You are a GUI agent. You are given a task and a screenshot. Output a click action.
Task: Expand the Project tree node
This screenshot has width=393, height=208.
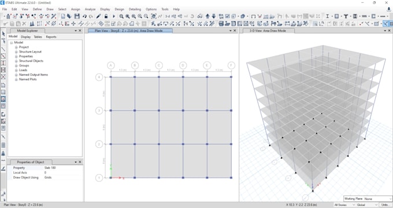(x=16, y=47)
